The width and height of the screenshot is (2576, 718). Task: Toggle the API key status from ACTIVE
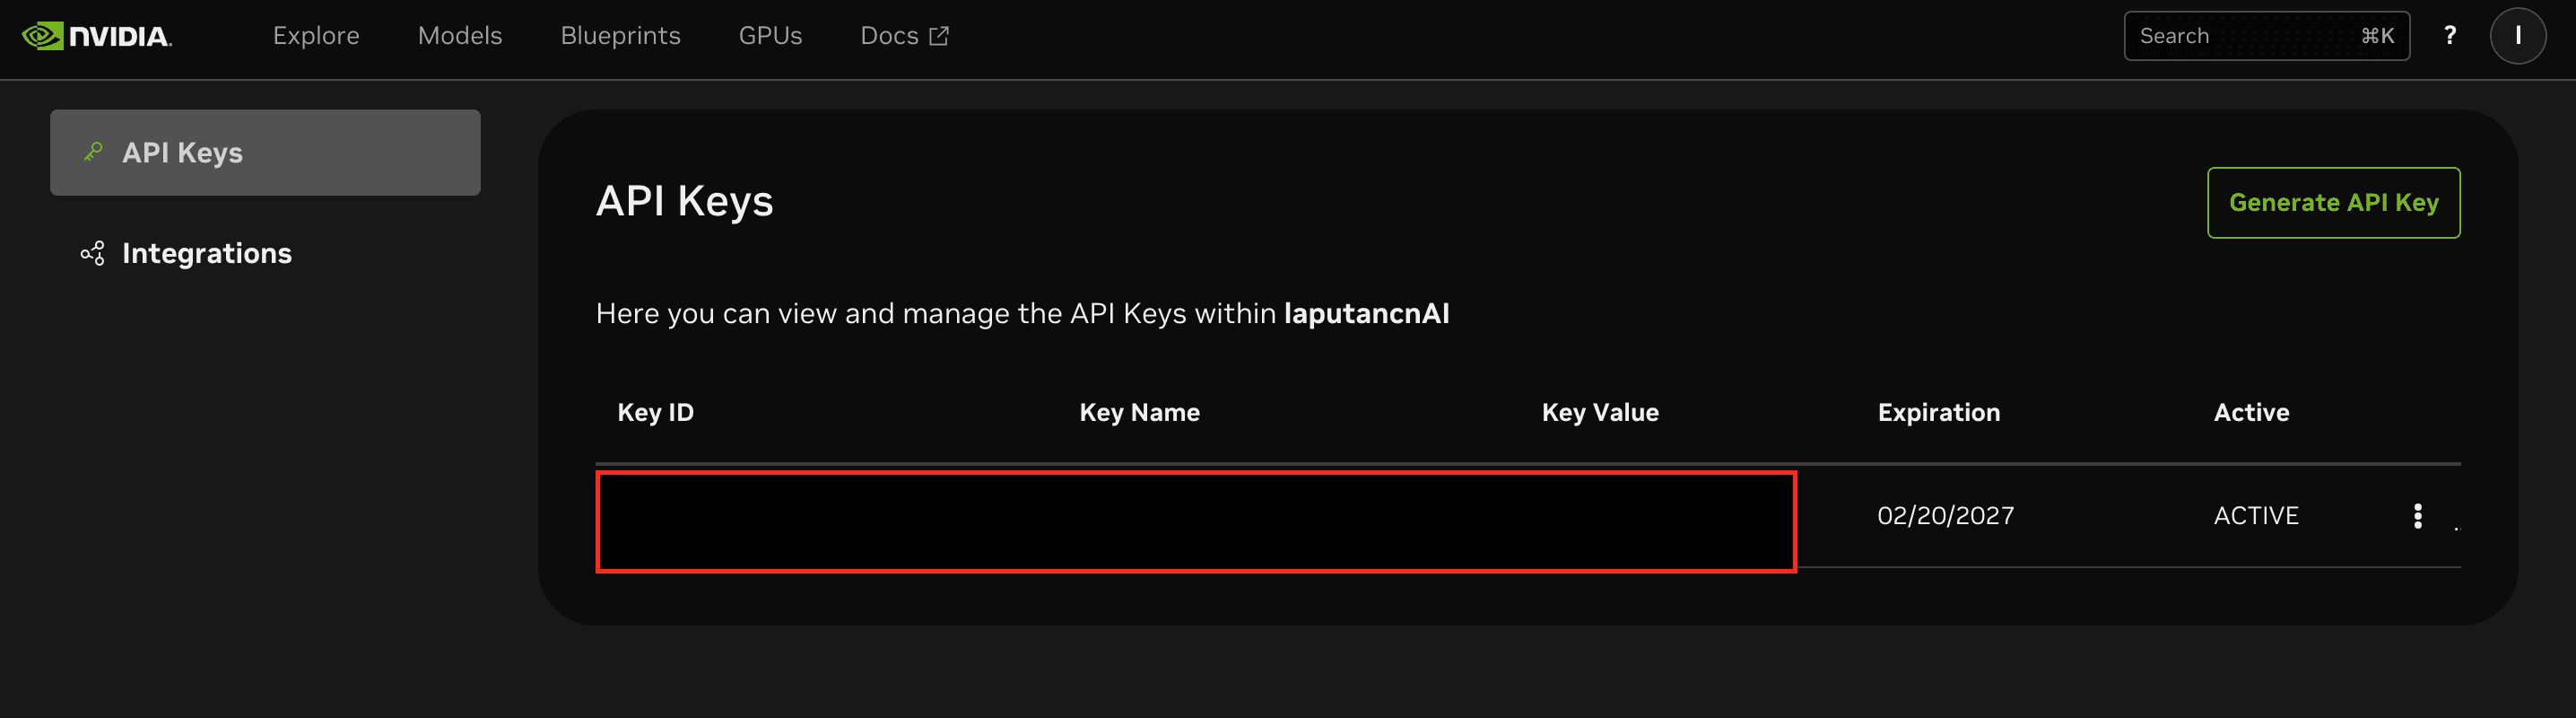[2255, 515]
